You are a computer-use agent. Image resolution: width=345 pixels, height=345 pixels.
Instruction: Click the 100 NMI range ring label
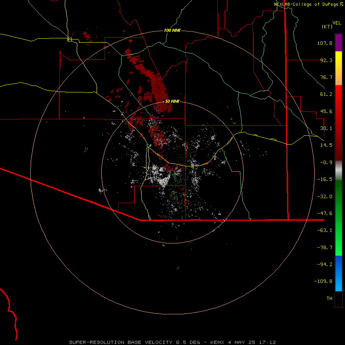tap(172, 30)
